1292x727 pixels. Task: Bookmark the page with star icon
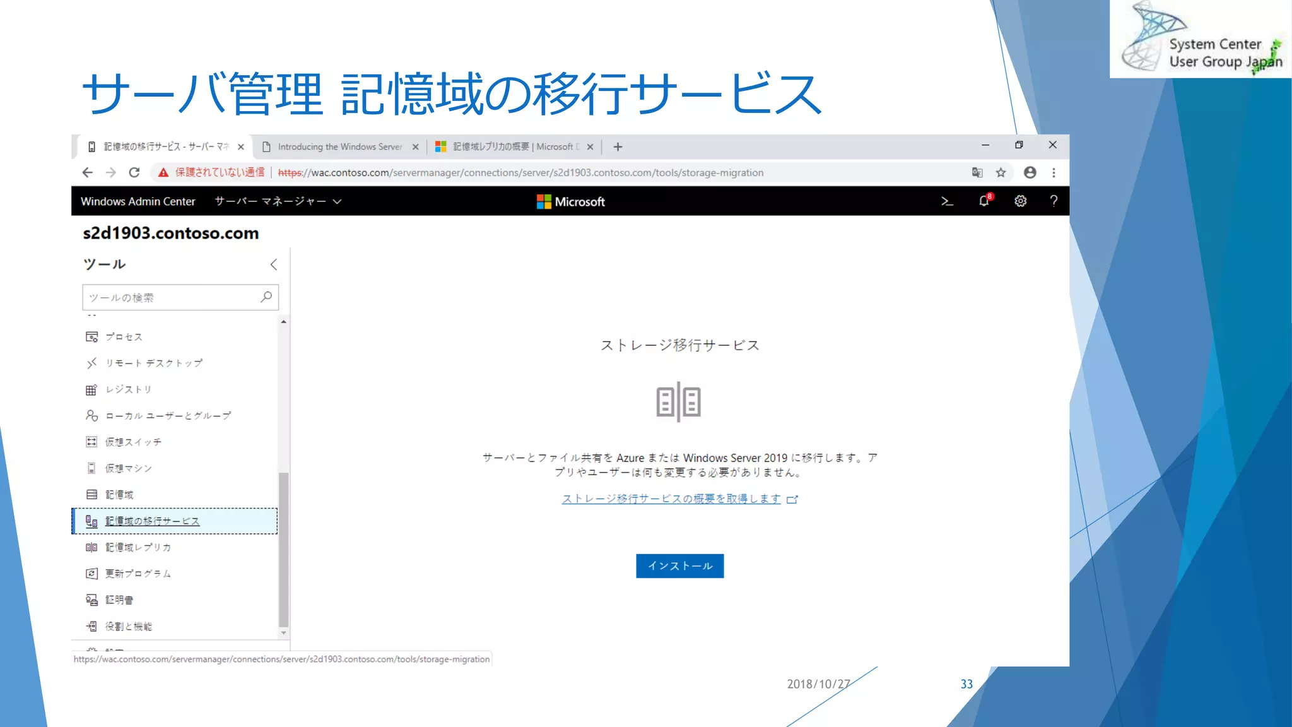click(x=1001, y=172)
